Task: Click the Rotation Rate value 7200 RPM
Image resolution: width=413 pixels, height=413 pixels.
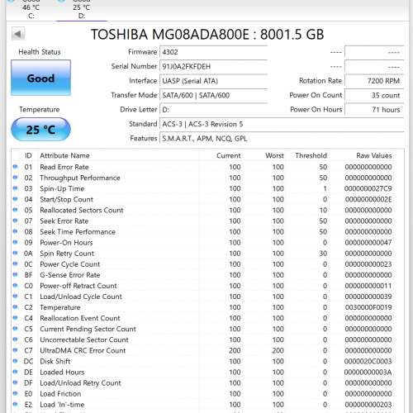Action: (374, 81)
